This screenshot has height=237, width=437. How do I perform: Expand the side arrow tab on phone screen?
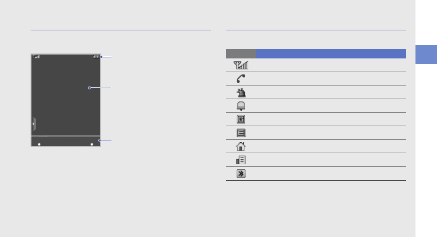pyautogui.click(x=34, y=124)
